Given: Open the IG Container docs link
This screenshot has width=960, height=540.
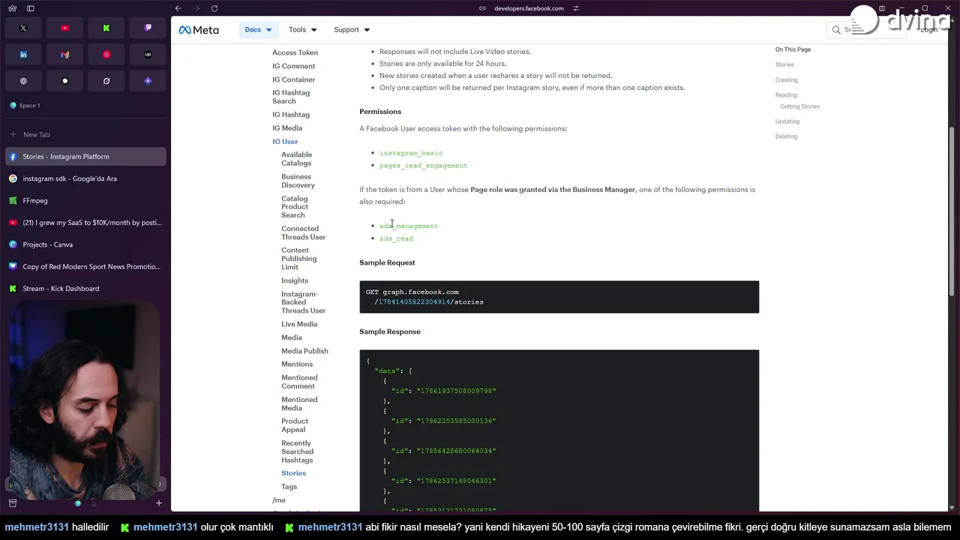Looking at the screenshot, I should click(x=293, y=79).
